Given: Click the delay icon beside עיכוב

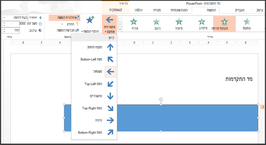Looking at the screenshot, I should [40, 30].
